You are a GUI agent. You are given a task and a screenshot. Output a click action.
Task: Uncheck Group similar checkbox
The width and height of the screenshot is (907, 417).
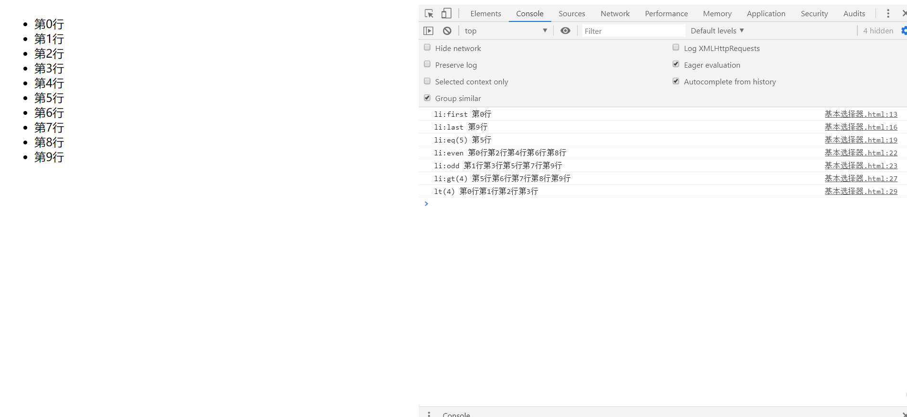tap(427, 98)
